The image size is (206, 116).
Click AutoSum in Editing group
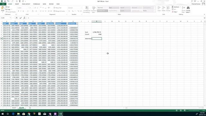click(175, 7)
